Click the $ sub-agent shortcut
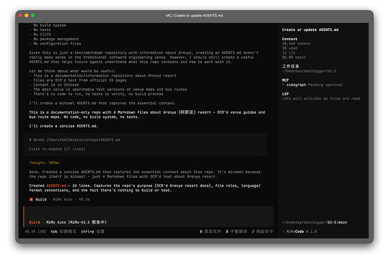Viewport: 389px width, 264px height. [236, 231]
